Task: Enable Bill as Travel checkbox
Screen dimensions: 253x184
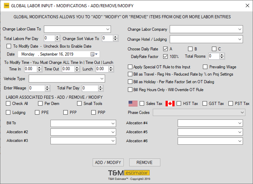Action: tap(130, 74)
